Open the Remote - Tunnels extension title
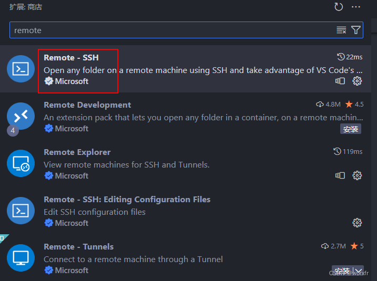377x281 pixels. [x=79, y=247]
